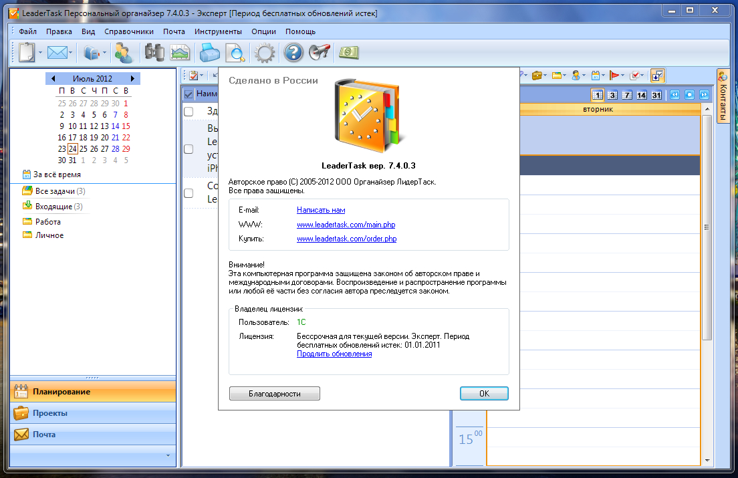Print using the printer toolbar icon
The height and width of the screenshot is (478, 738).
click(x=209, y=52)
